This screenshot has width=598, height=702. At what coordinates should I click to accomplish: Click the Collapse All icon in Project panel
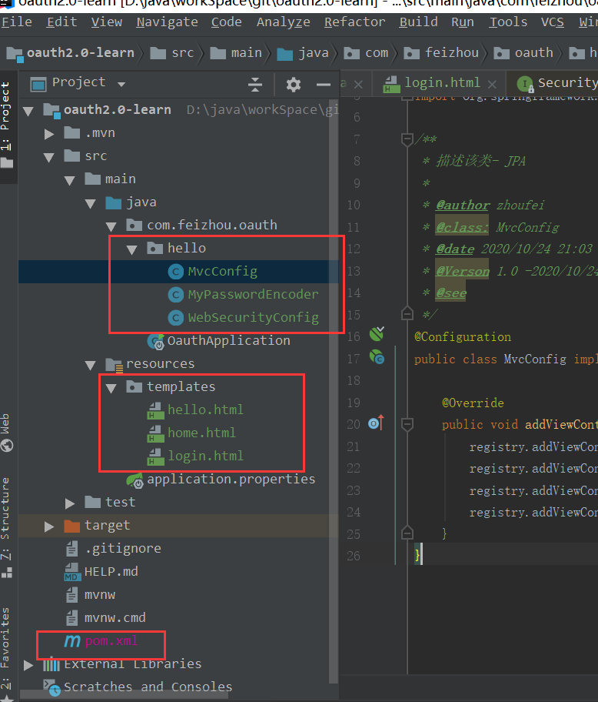(x=255, y=84)
